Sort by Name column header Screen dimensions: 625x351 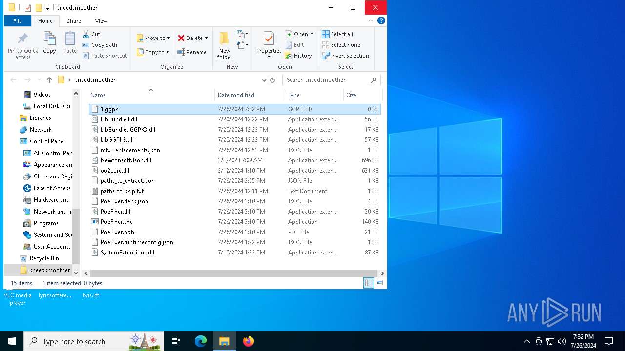pos(151,95)
